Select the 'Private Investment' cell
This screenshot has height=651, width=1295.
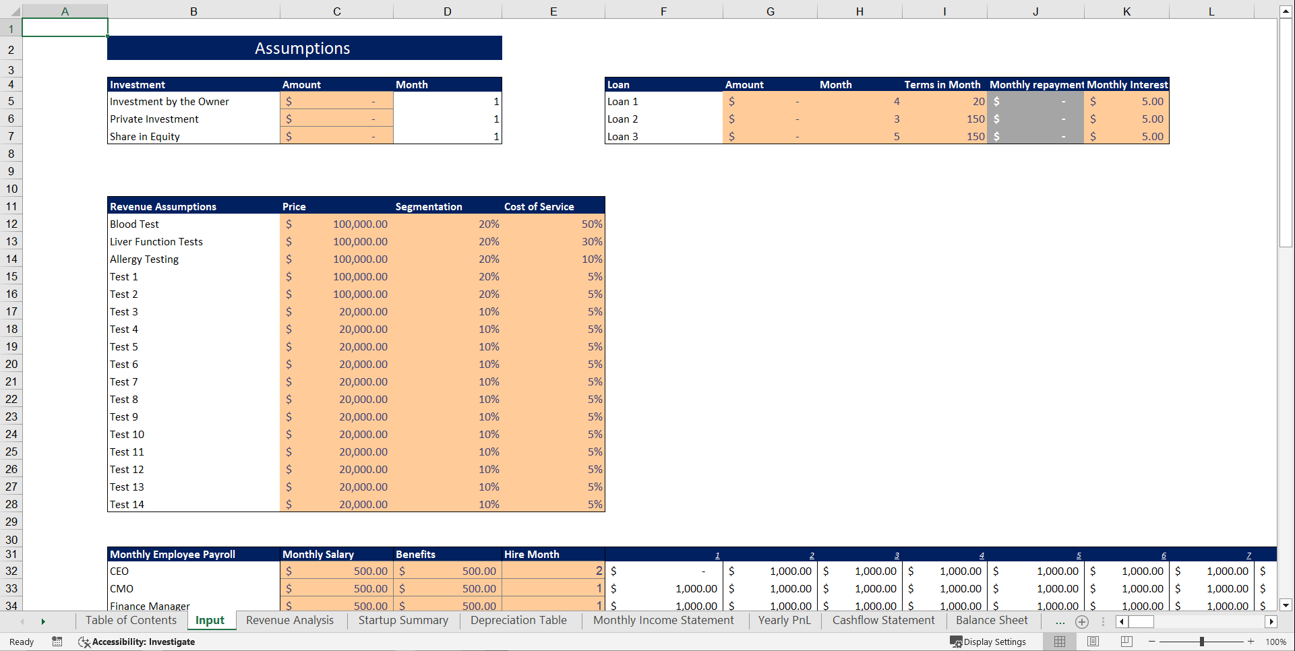[x=193, y=119]
